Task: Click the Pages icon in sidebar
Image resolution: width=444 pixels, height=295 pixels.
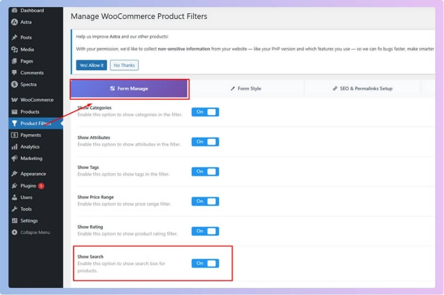Action: point(14,61)
